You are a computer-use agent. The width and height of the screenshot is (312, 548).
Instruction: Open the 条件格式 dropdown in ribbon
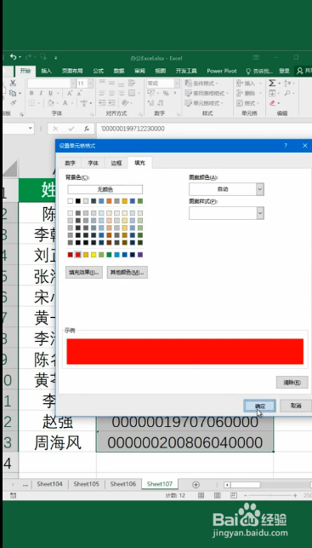pos(201,84)
